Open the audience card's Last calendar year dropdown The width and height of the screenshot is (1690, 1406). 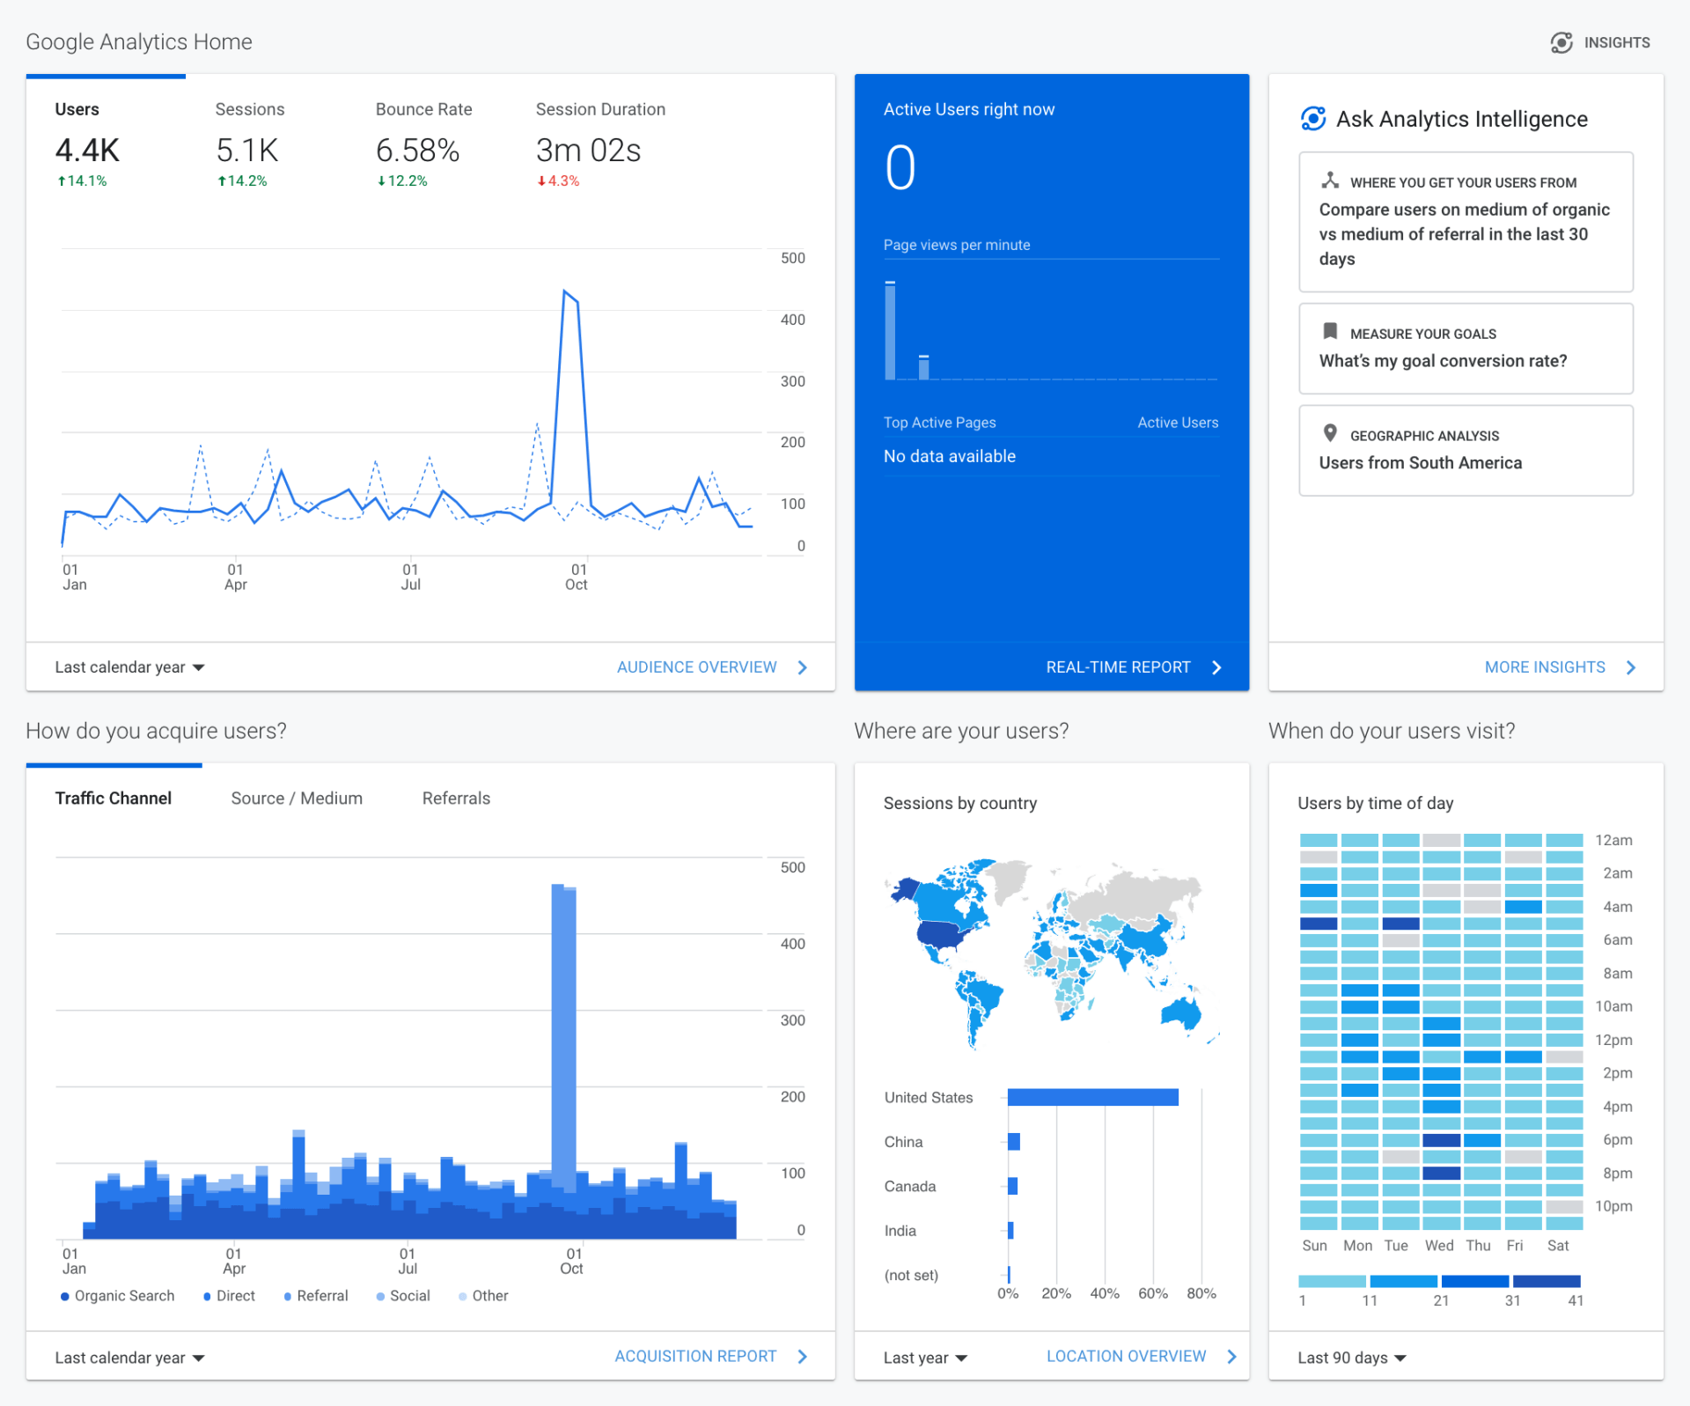[x=129, y=667]
